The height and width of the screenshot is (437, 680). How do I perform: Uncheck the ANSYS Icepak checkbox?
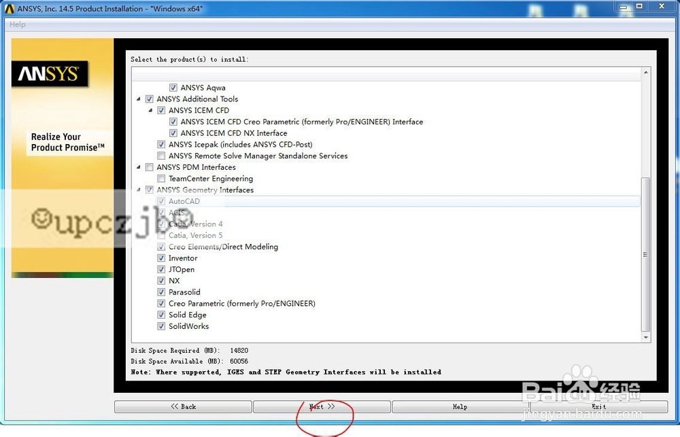coord(161,144)
